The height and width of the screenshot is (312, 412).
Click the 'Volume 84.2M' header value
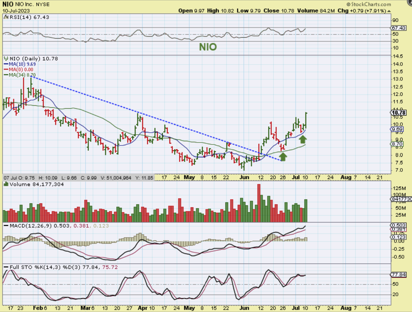pos(316,11)
